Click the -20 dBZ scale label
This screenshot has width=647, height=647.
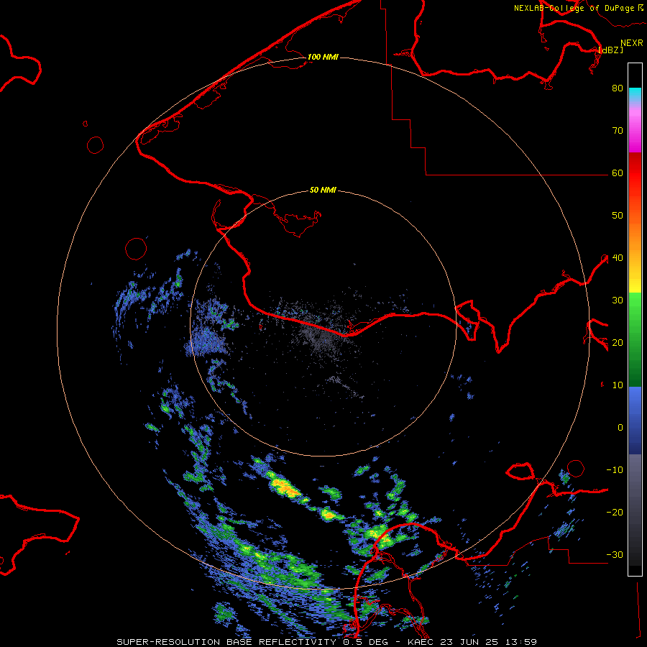coord(615,513)
